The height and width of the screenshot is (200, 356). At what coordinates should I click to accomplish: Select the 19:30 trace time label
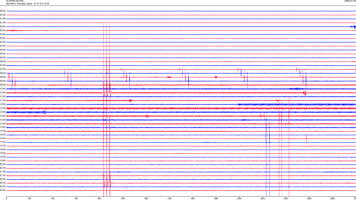tap(3, 160)
